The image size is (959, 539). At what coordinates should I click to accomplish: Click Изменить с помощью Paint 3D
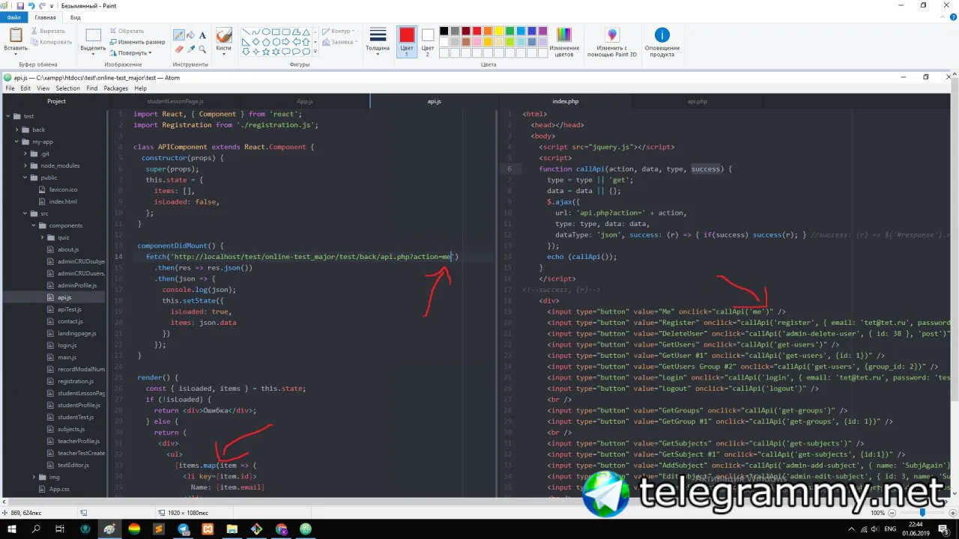[x=612, y=42]
